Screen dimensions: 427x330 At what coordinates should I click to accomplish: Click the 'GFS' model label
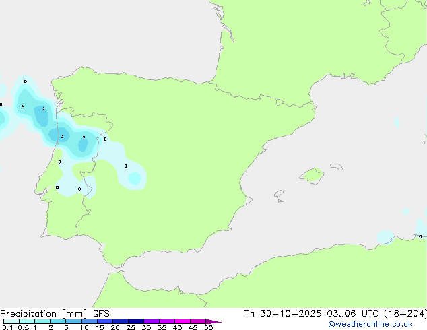point(101,314)
